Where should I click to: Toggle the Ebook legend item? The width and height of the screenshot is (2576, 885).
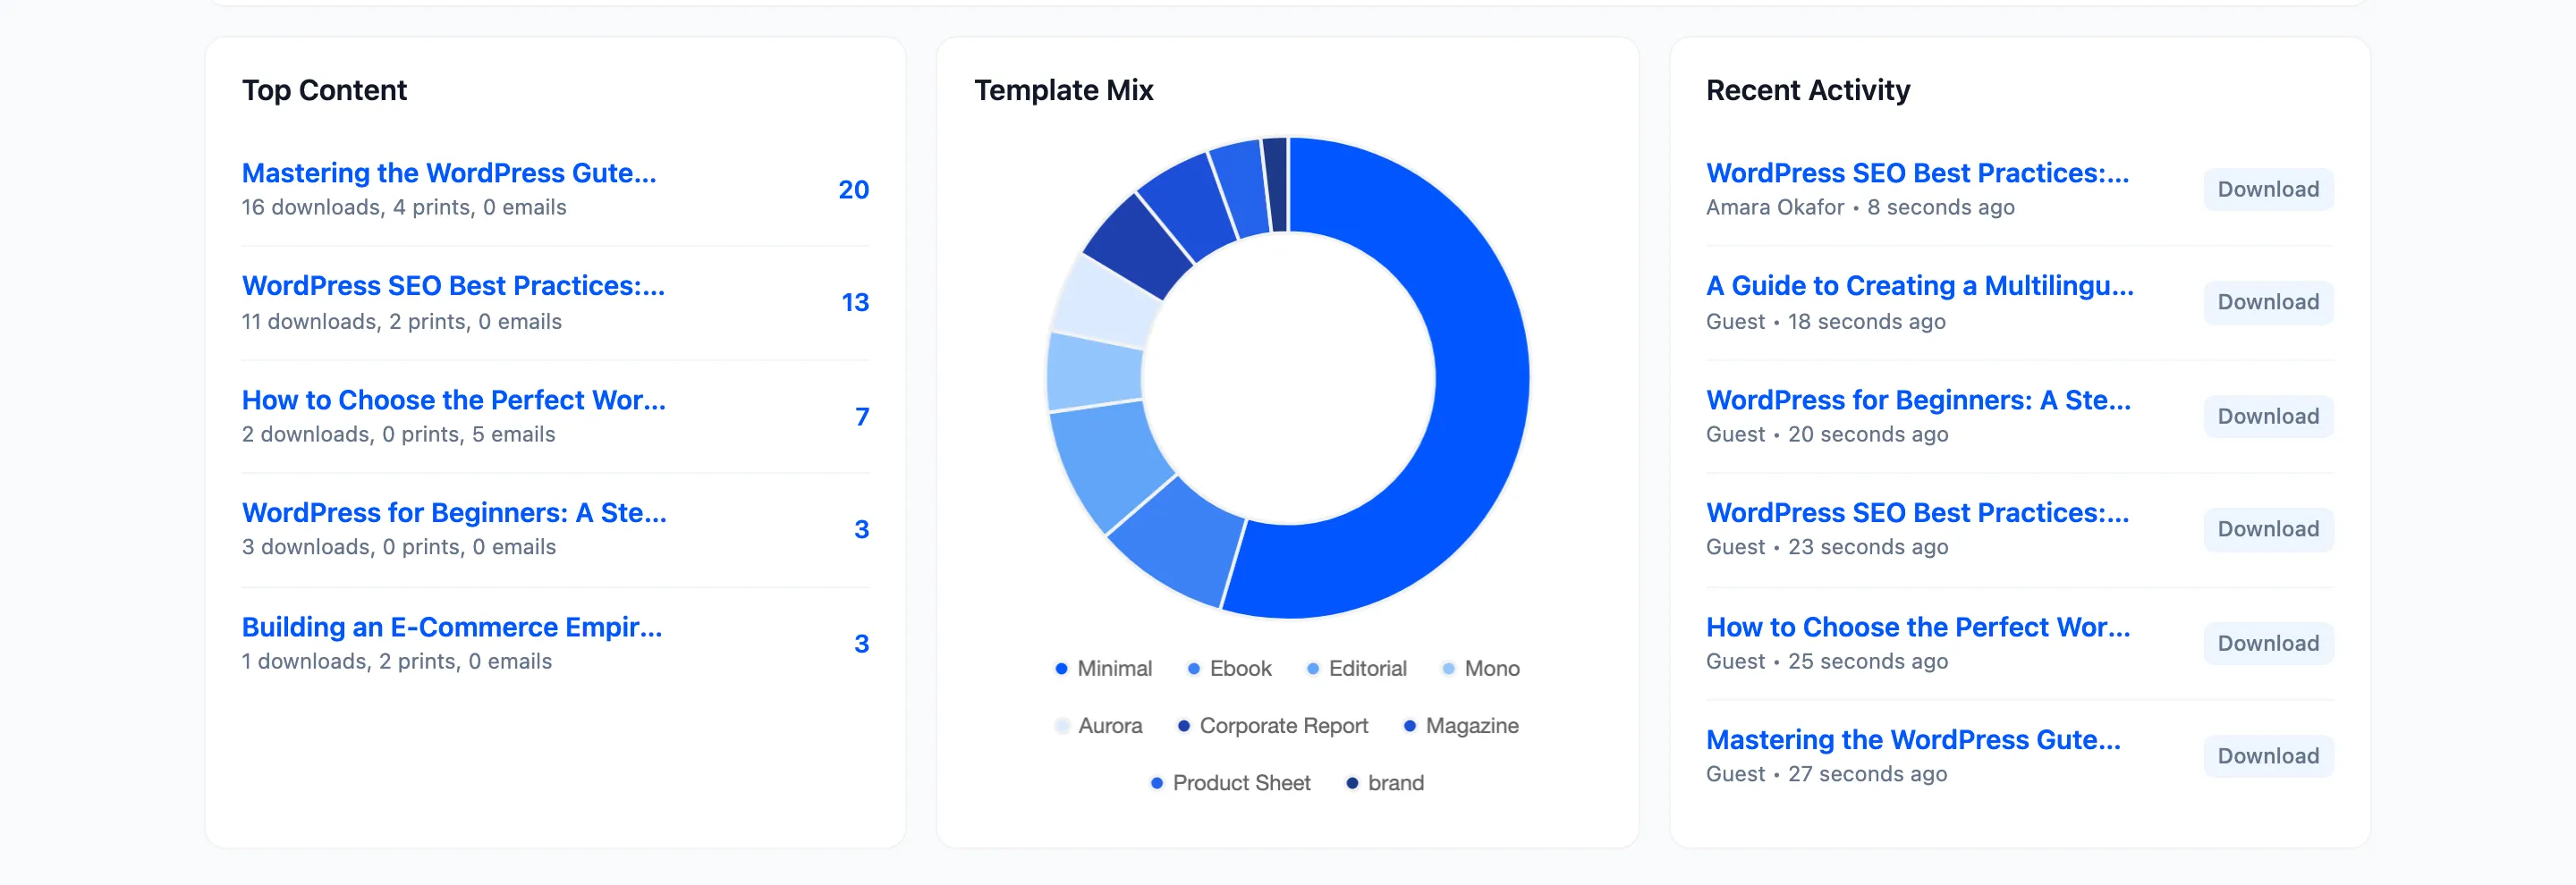pos(1229,669)
